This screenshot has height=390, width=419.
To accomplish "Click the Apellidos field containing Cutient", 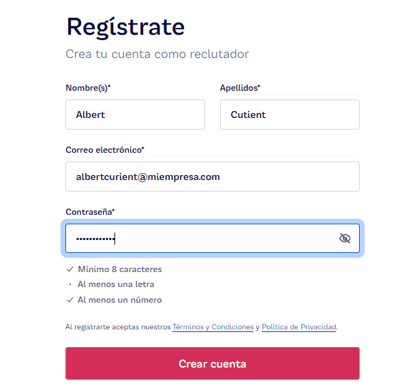I will [290, 115].
